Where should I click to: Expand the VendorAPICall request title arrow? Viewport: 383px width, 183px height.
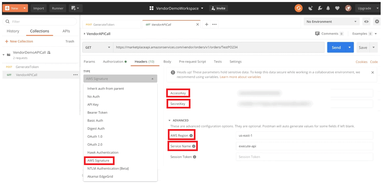[85, 34]
